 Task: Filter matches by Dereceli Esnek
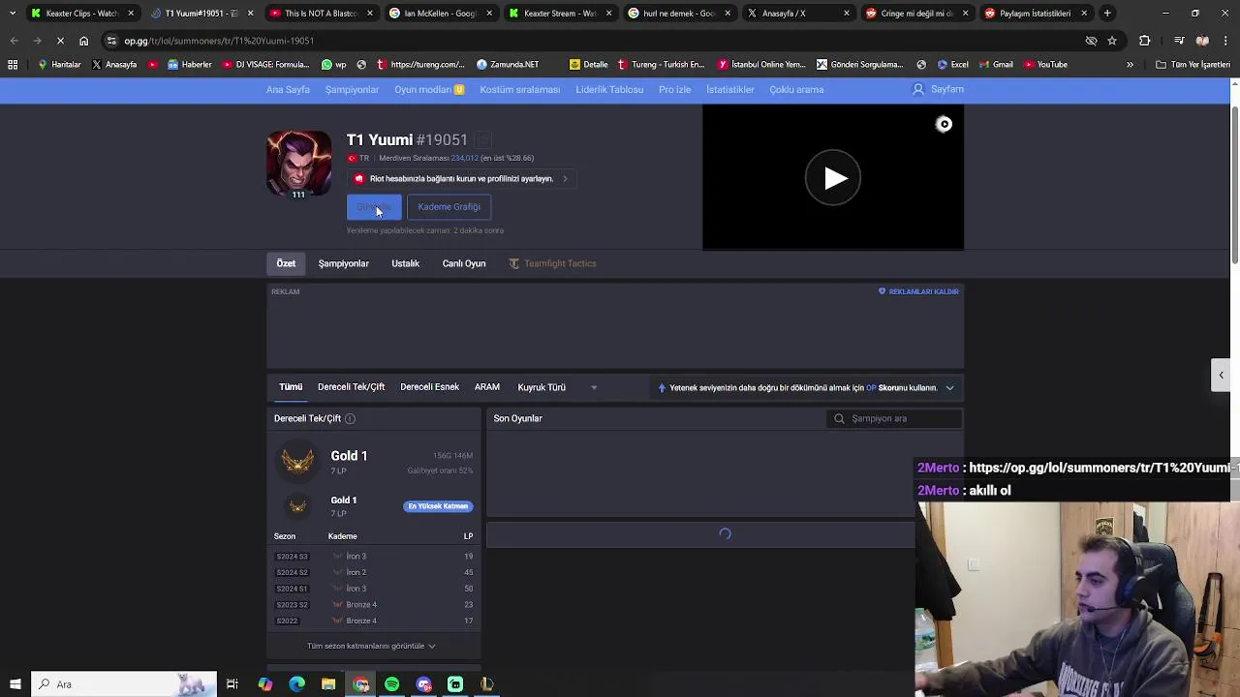click(x=429, y=387)
